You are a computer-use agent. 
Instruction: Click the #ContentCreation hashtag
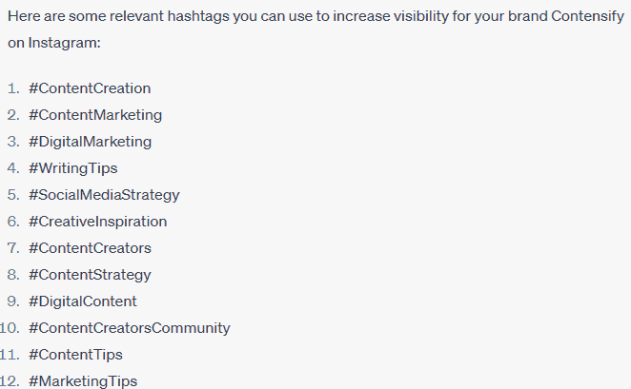pos(90,88)
